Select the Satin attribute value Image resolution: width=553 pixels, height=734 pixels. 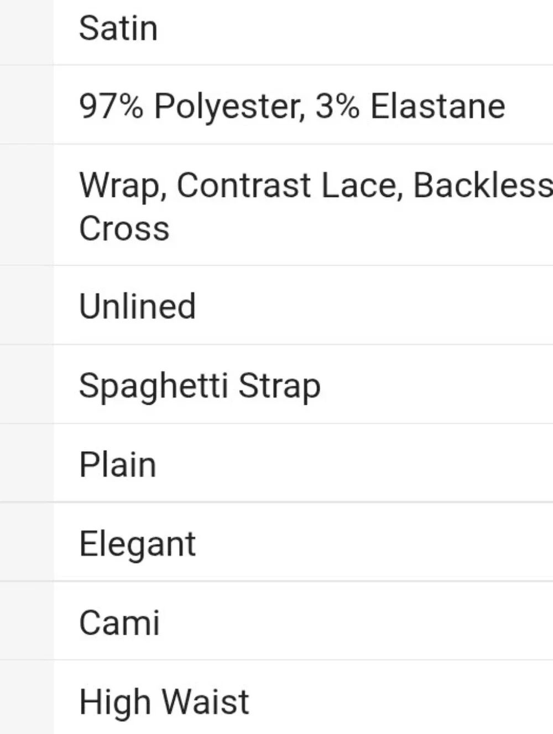118,28
